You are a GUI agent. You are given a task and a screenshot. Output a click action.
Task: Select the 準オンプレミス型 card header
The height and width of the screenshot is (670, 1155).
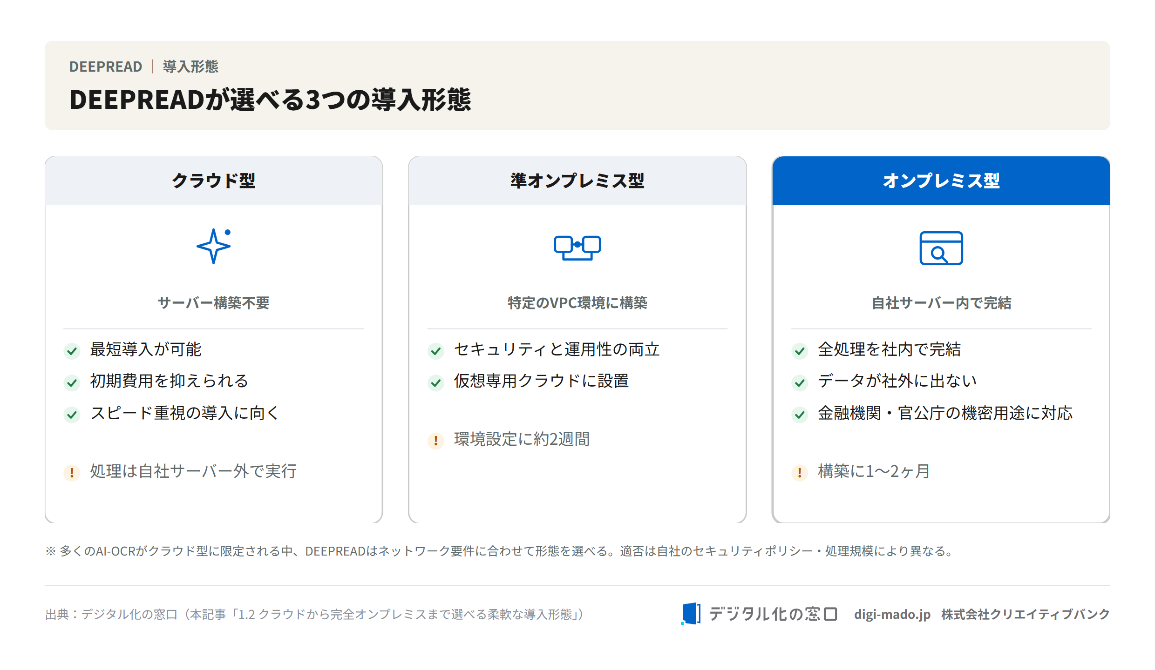(577, 181)
